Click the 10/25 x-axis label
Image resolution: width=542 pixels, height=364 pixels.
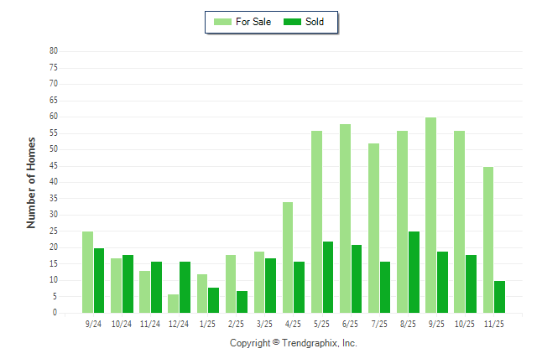coord(466,324)
